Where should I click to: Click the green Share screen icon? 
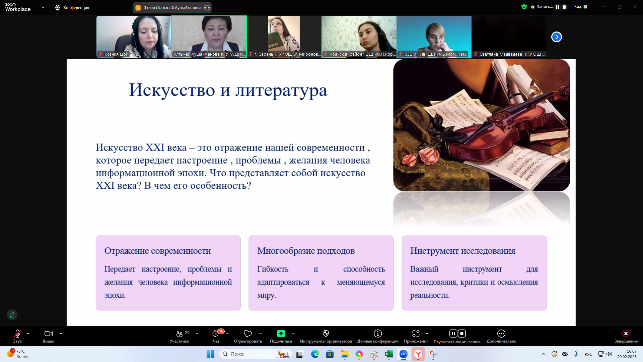pyautogui.click(x=281, y=334)
